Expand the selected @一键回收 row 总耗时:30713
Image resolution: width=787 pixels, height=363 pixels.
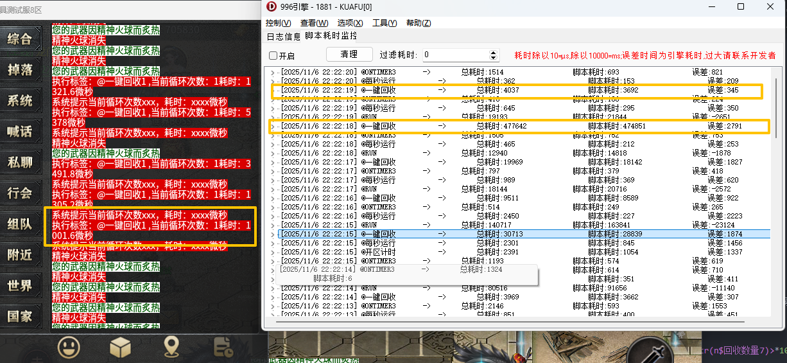[272, 235]
